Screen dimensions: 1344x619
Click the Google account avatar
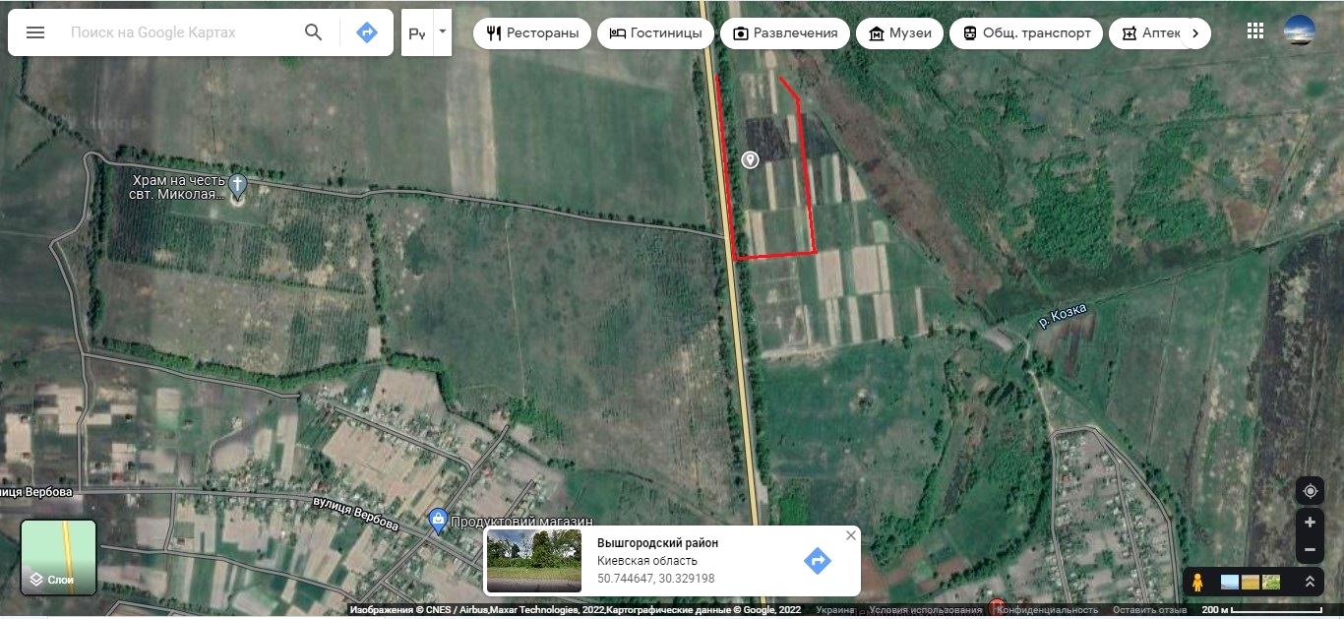point(1299,31)
